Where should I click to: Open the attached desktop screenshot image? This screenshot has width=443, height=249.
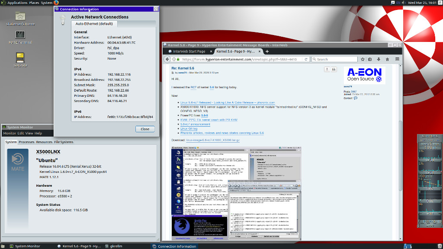coord(236,193)
